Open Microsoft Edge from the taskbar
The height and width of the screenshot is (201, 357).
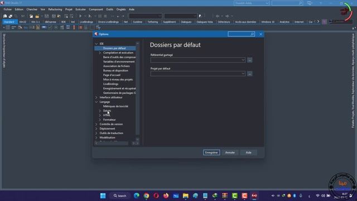coord(137,195)
